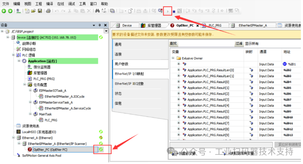Image resolution: width=303 pixels, height=164 pixels.
Task: Select the EtherNet/IP IEC对象 side tab
Action: [x=140, y=84]
